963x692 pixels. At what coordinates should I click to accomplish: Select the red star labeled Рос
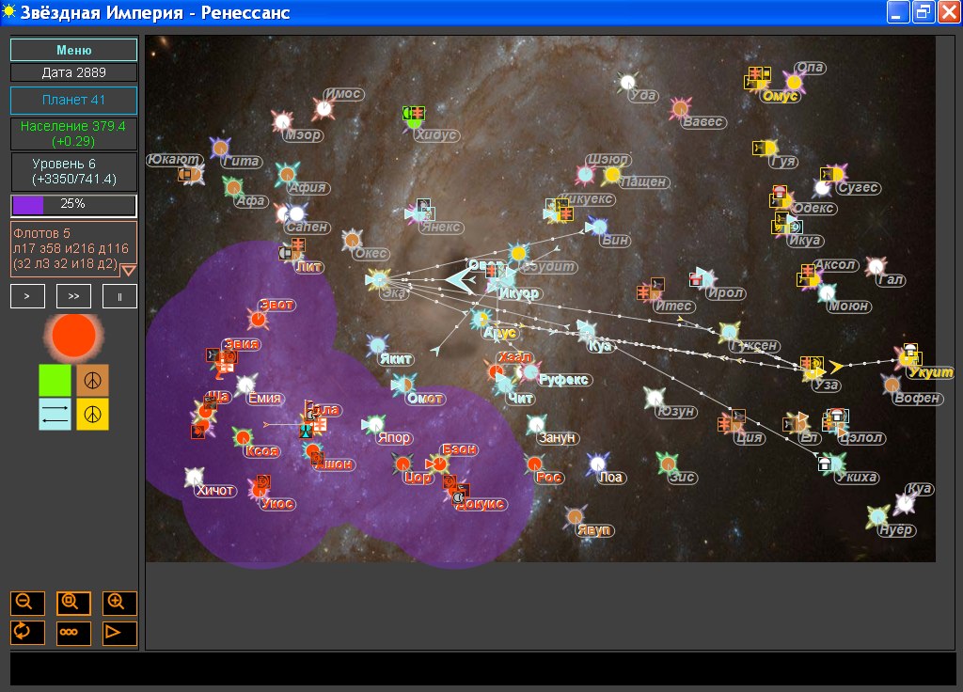click(535, 464)
